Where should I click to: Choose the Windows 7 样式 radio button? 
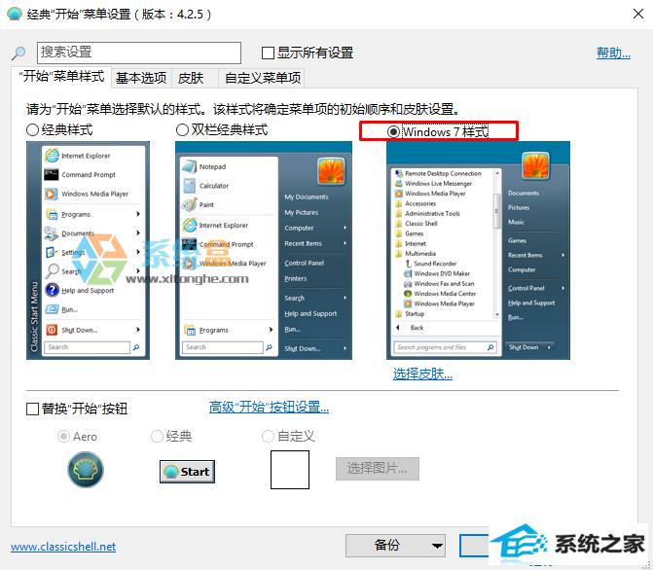pos(393,130)
